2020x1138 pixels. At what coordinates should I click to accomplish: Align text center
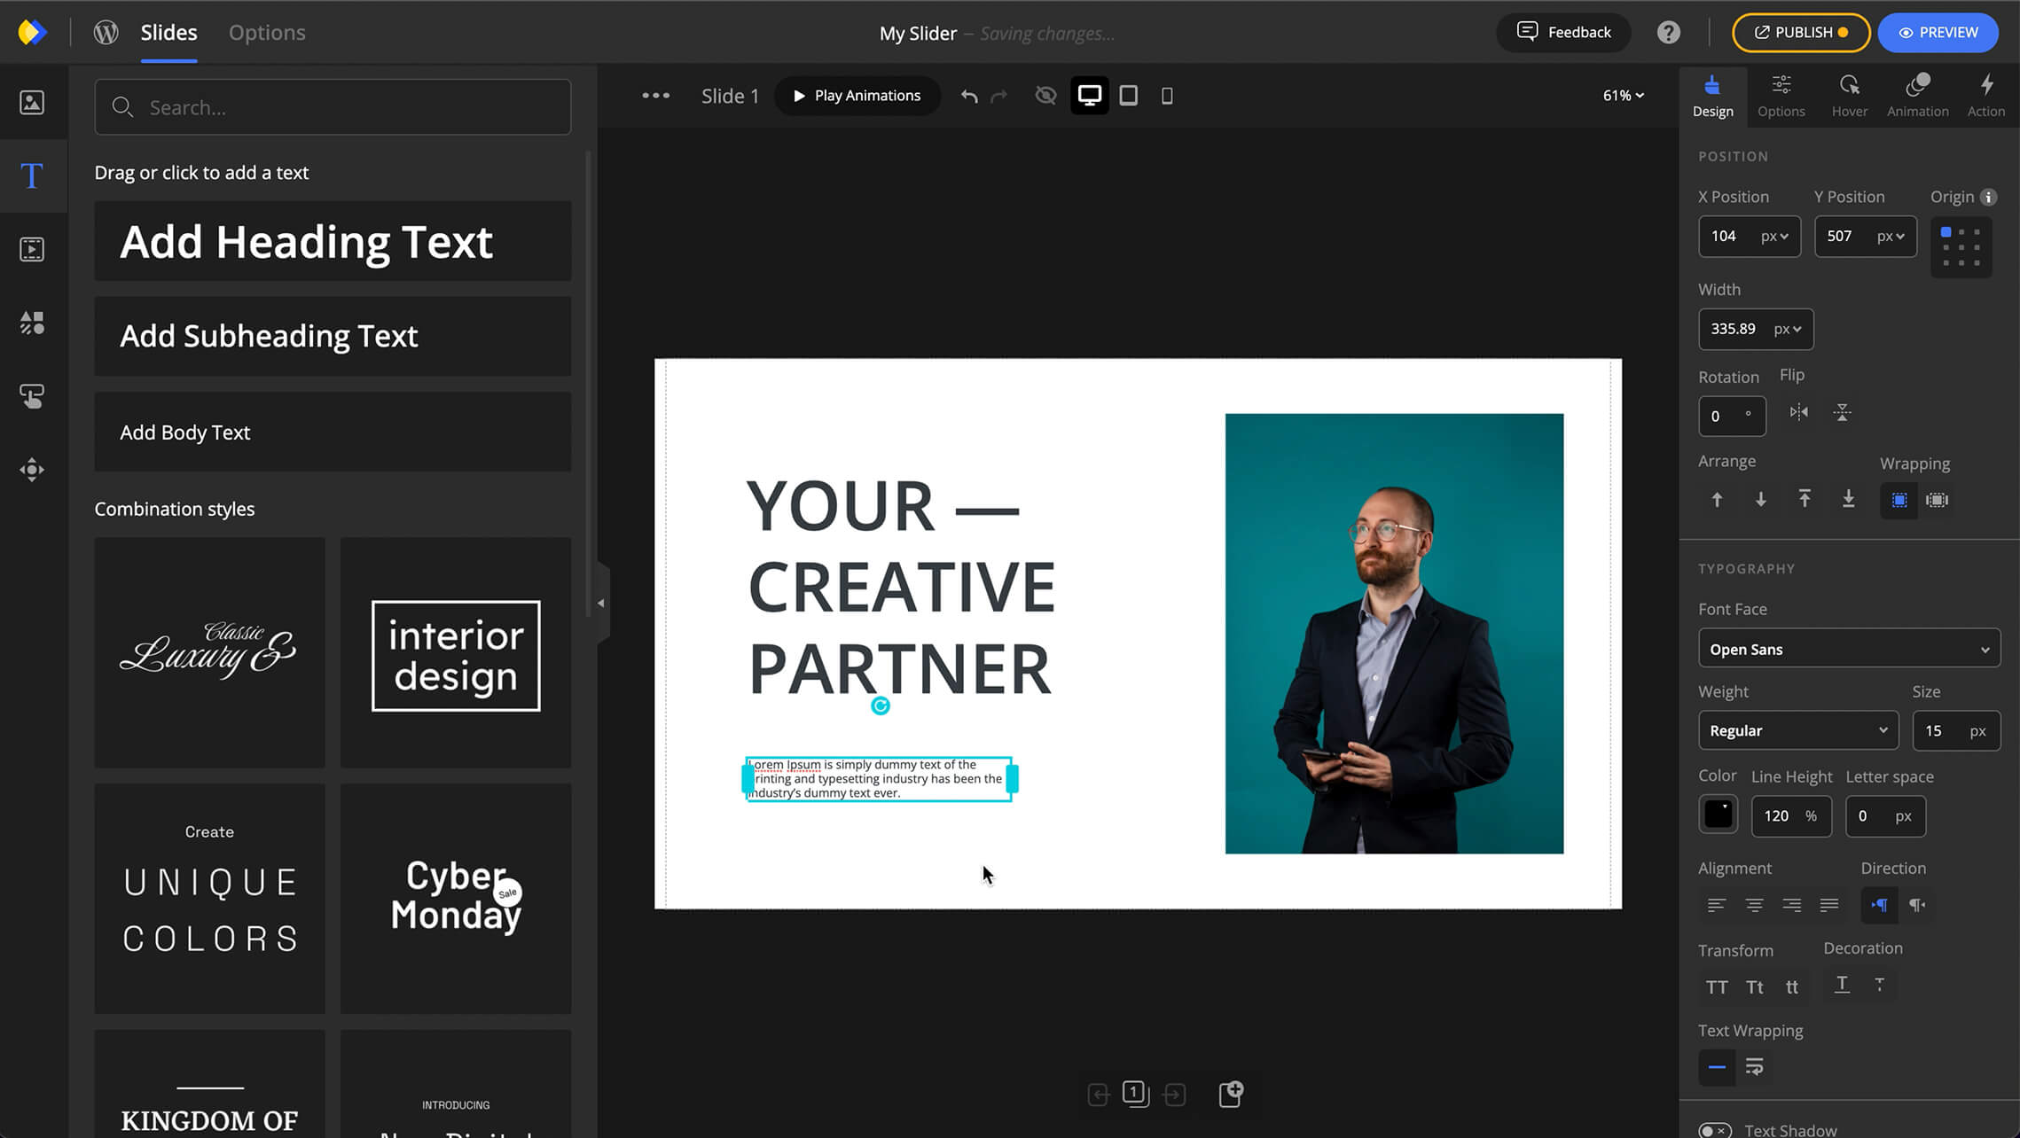pyautogui.click(x=1754, y=905)
